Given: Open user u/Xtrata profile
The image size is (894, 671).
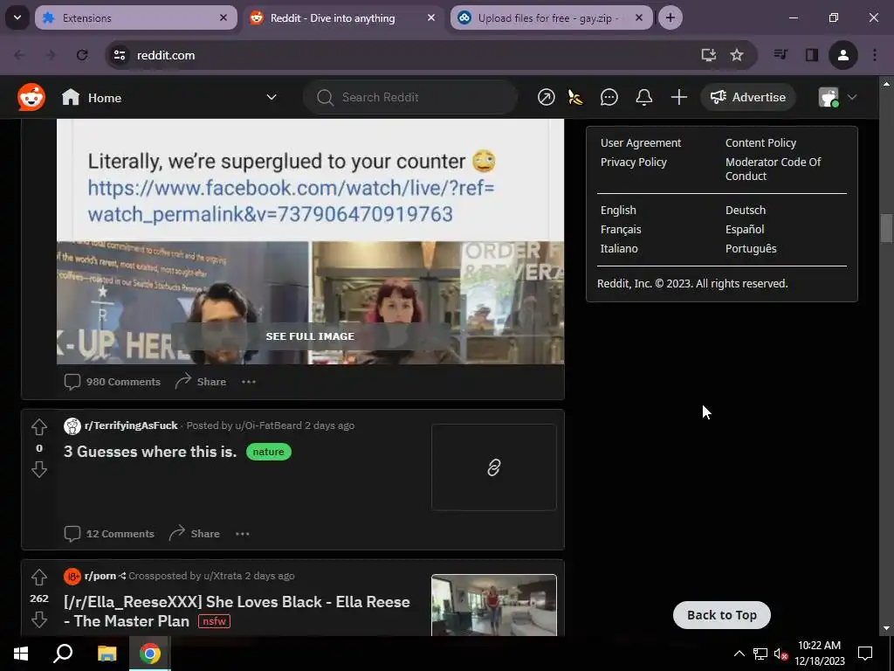Looking at the screenshot, I should tap(223, 576).
